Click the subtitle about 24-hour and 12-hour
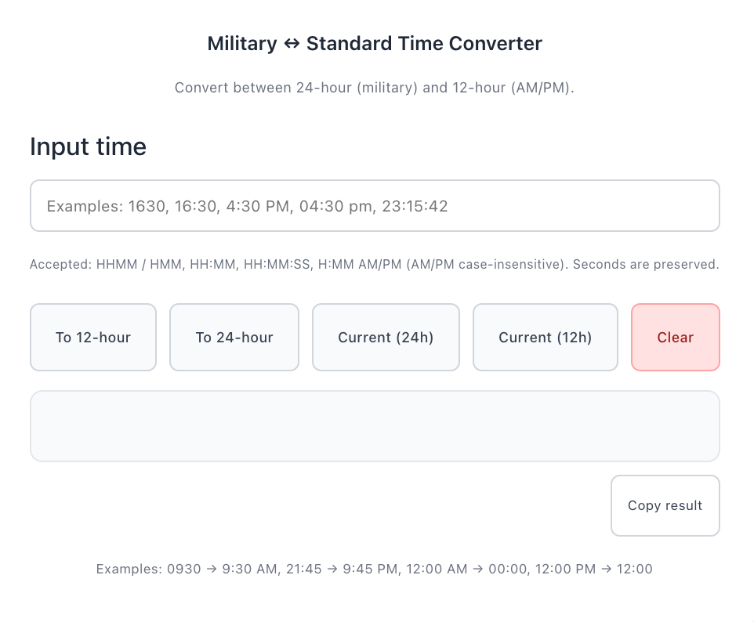754x622 pixels. [x=375, y=87]
